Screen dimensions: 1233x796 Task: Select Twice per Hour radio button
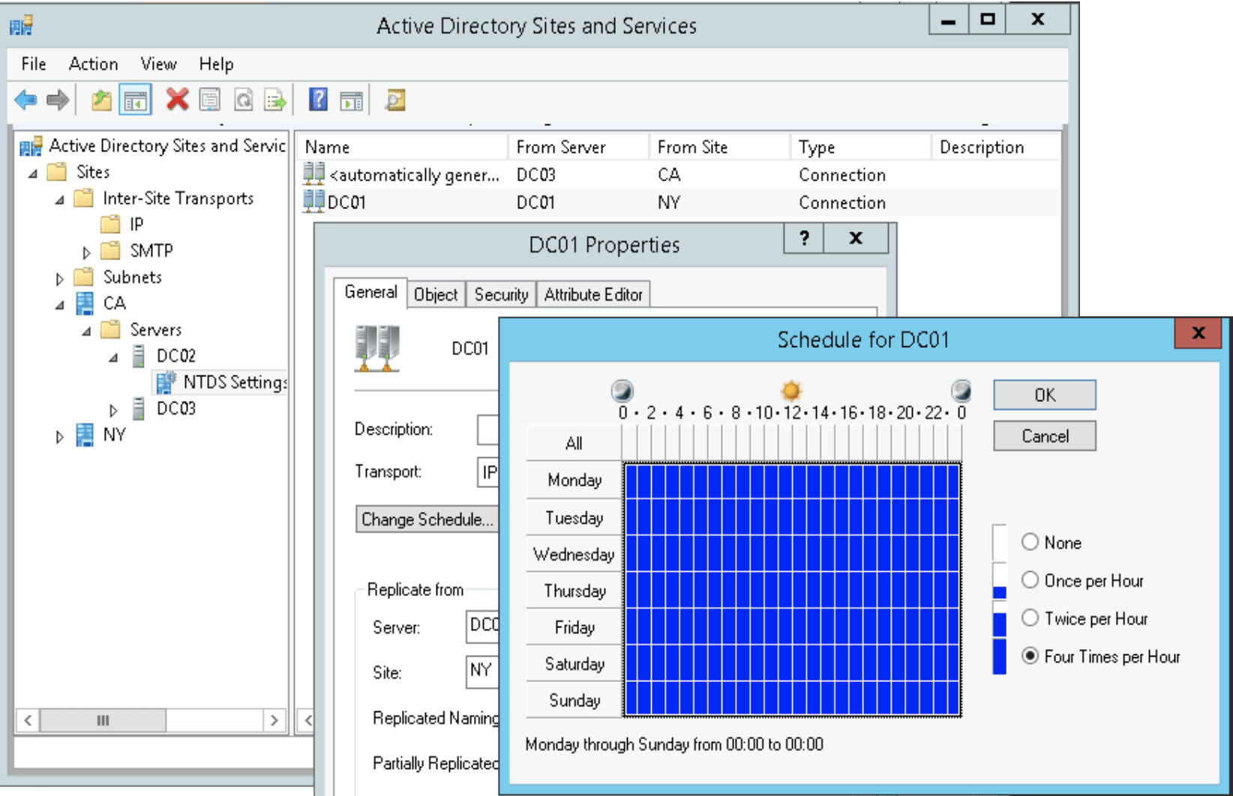[1030, 618]
